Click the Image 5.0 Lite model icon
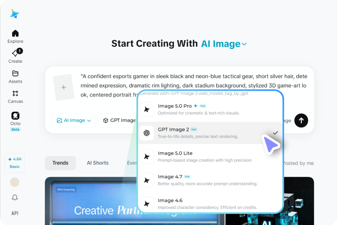Viewport: 337px width, 225px height. 146,157
